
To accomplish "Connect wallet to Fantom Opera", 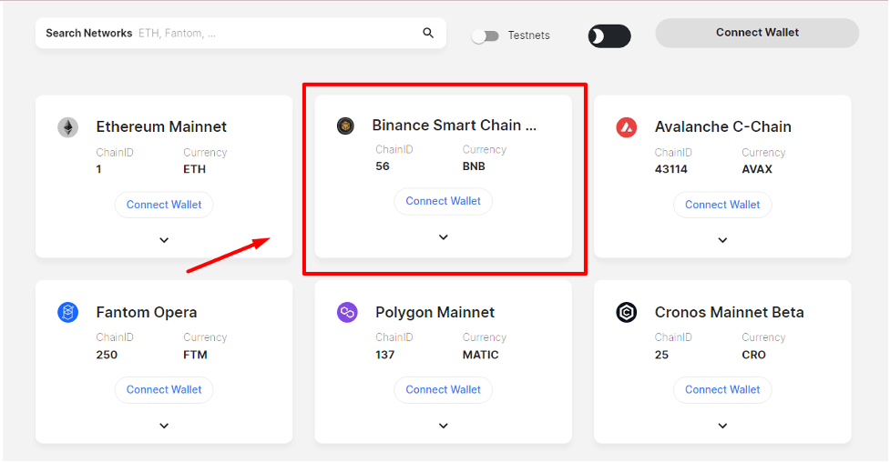I will (x=164, y=390).
